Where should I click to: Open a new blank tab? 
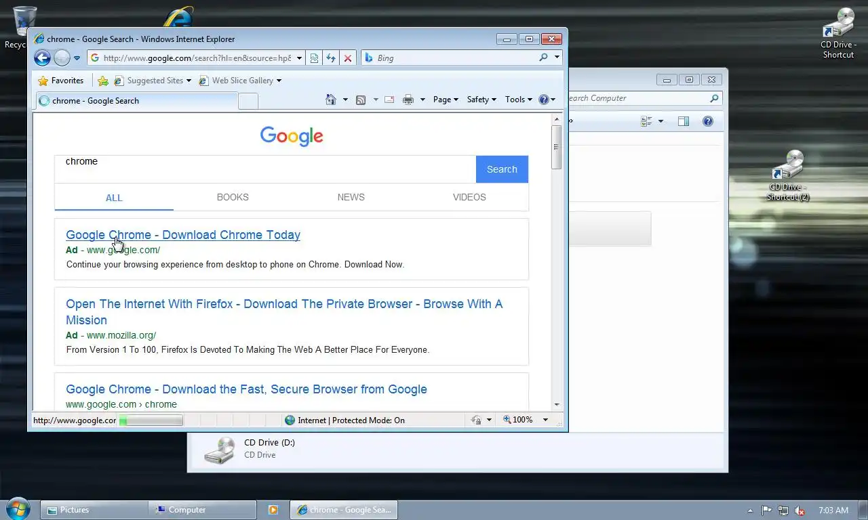248,102
